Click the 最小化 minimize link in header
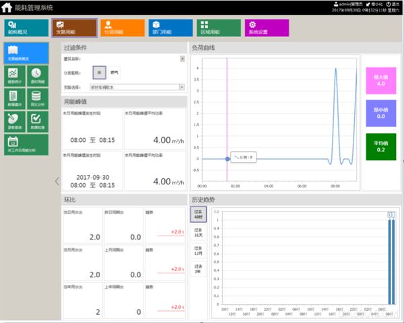 point(374,4)
